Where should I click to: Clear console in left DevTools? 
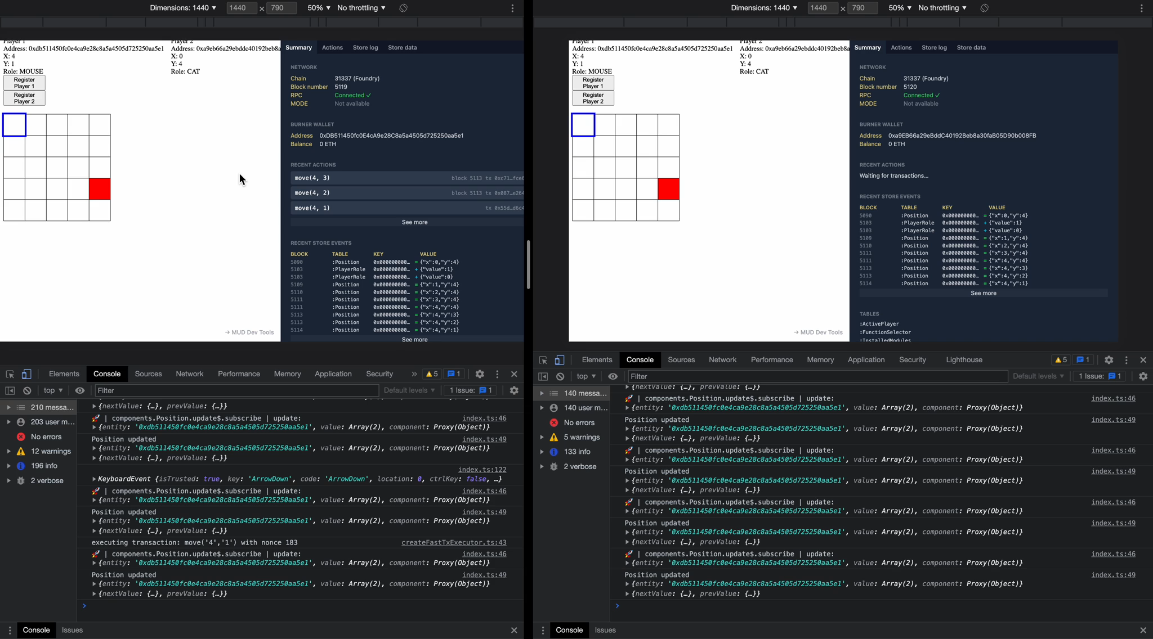coord(27,390)
